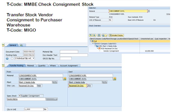172x112 pixels.
Task: Select the Vendor Consignment stock row
Action: tap(130, 51)
